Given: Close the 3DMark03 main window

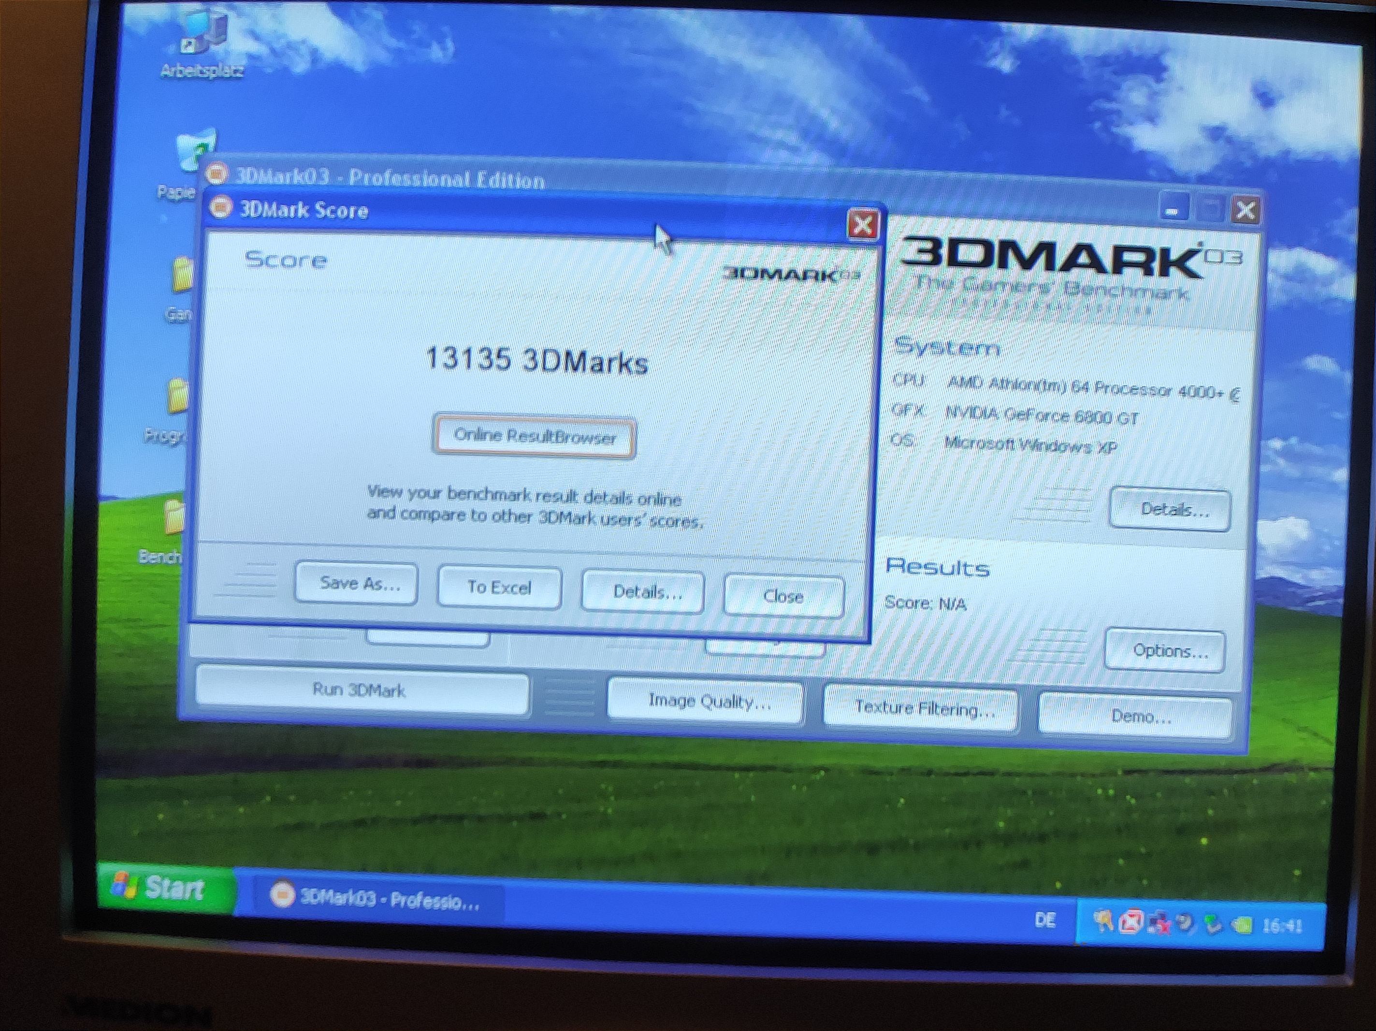Looking at the screenshot, I should [1246, 211].
